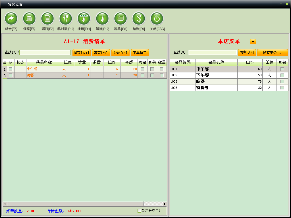This screenshot has width=291, height=218.
Task: Click the 退量 column header
Action: point(97,62)
